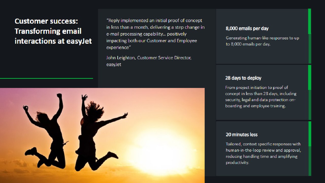Viewport: 325px width, 183px height.
Task: Click the heading '28 days to deploy'
Action: 243,78
